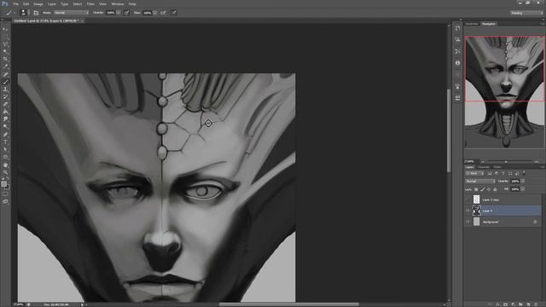Open the tool preset picker arrow

coord(15,13)
